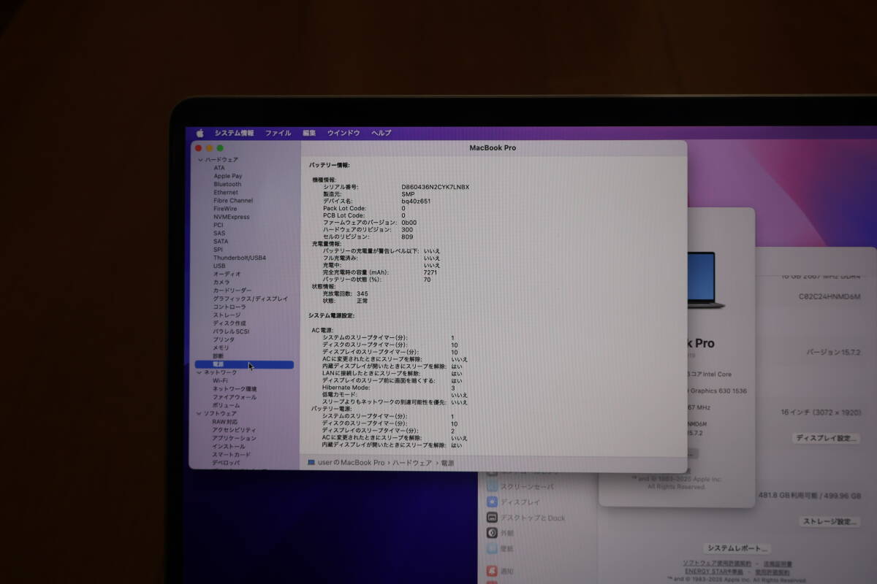Click 電源 in the path bar
The height and width of the screenshot is (584, 877).
[447, 463]
